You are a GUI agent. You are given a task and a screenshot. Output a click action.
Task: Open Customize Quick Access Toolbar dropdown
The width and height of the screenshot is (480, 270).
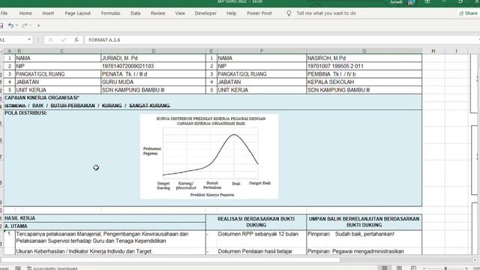coord(38,25)
